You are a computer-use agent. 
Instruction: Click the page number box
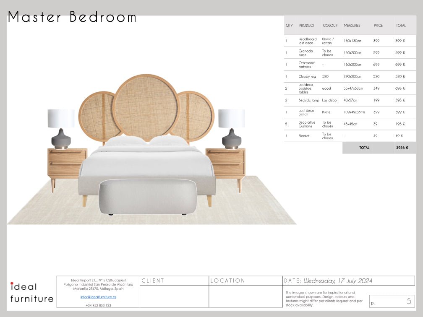point(392,301)
